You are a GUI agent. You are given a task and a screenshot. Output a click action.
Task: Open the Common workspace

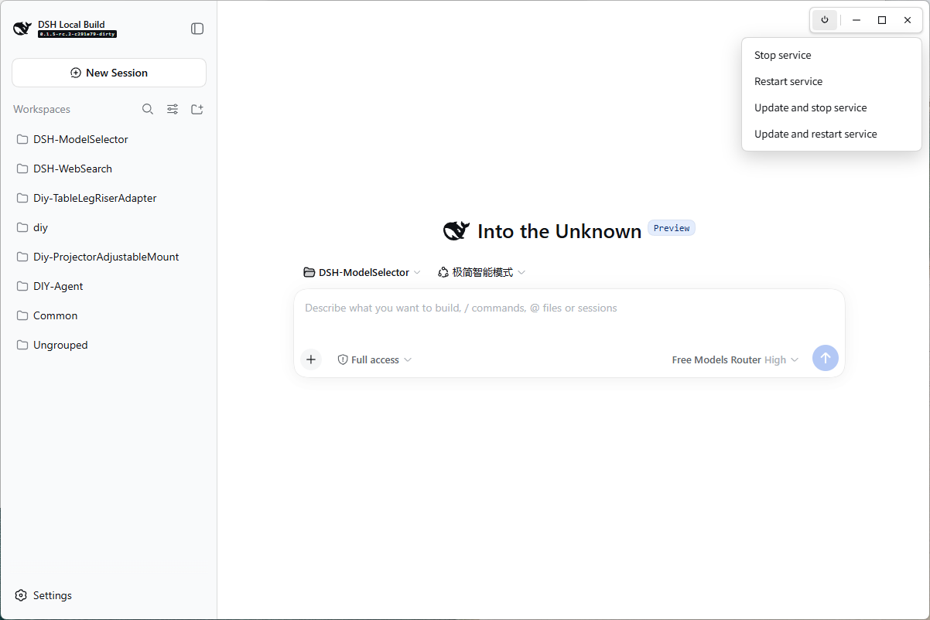(109, 315)
